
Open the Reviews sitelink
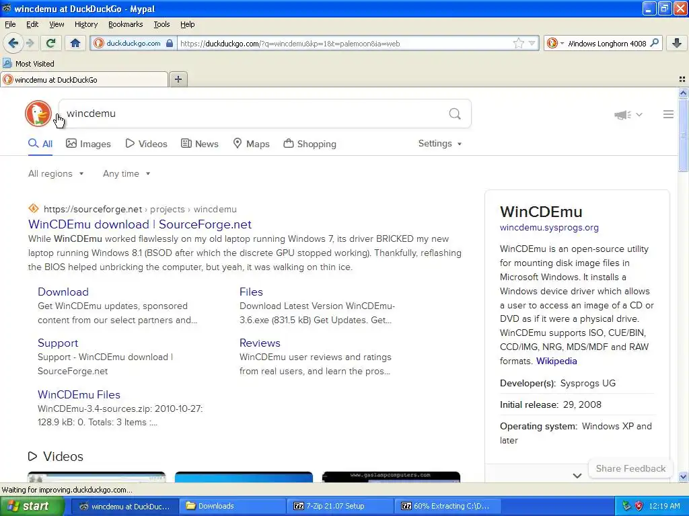260,343
